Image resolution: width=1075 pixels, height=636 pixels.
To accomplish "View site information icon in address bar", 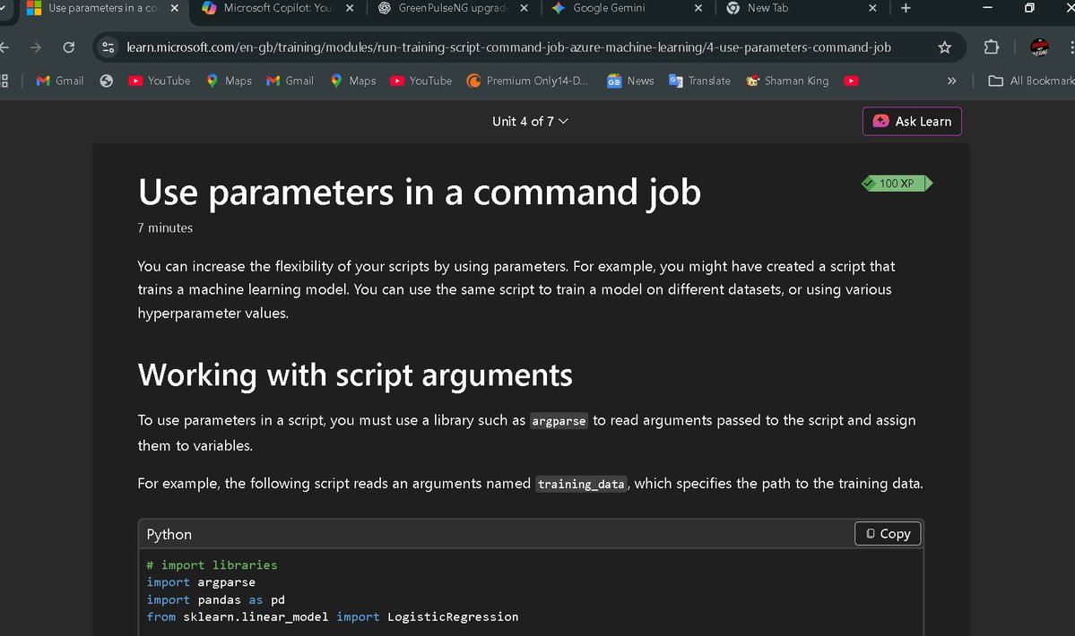I will 108,47.
